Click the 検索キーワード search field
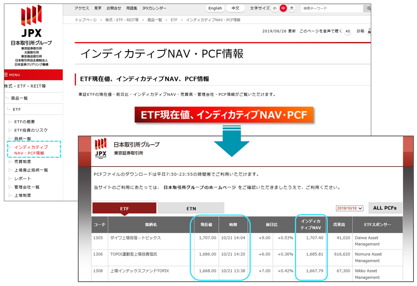 (332, 8)
